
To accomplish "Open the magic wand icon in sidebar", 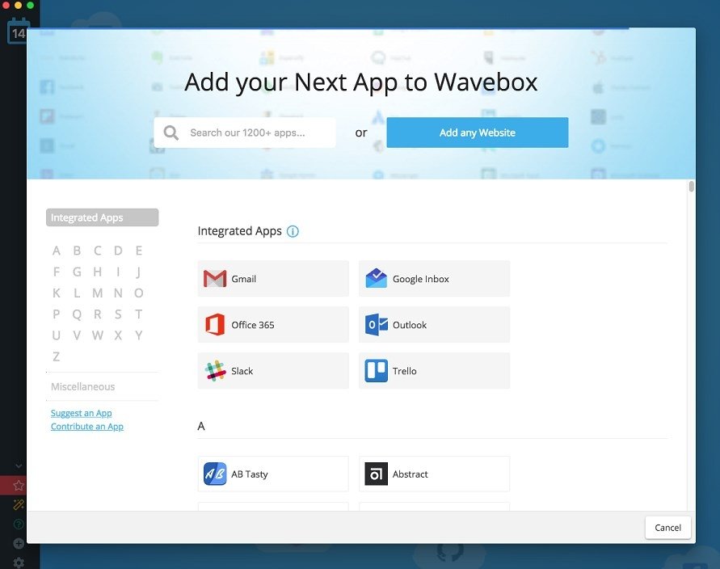I will [19, 504].
